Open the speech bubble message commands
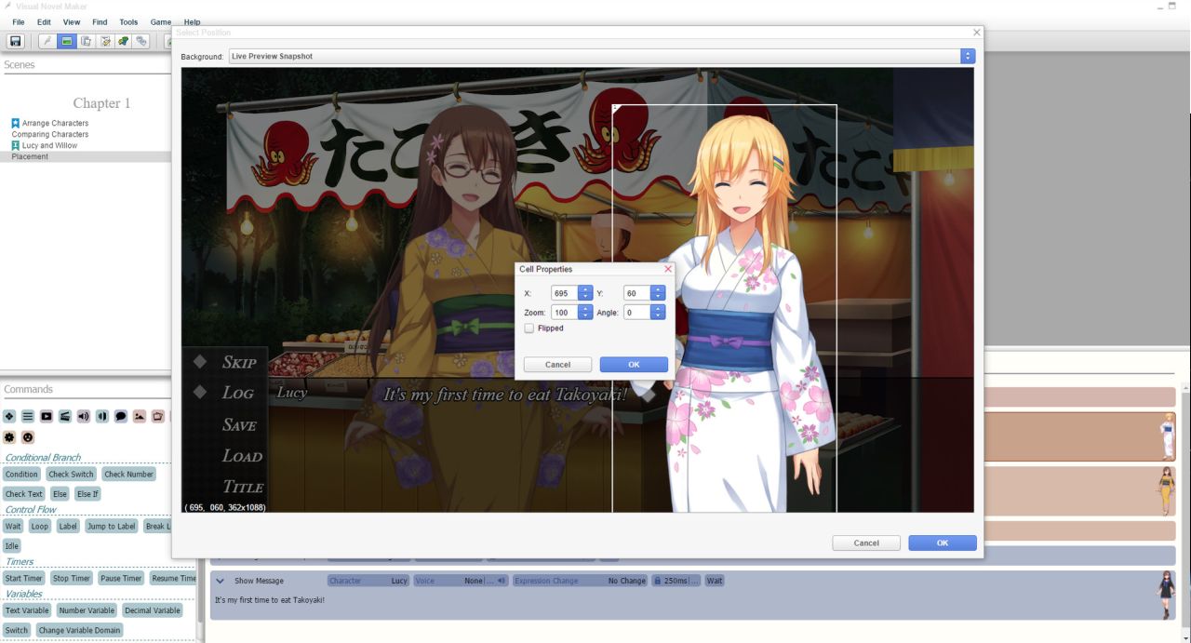 coord(120,416)
